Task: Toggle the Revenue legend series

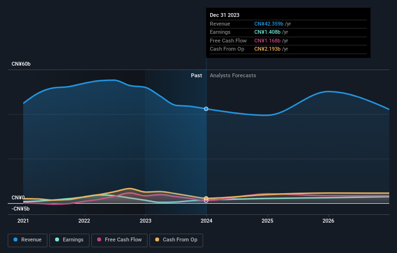Action: click(28, 240)
